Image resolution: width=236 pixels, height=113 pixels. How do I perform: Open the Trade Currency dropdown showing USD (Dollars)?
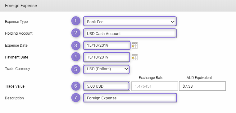pos(107,69)
